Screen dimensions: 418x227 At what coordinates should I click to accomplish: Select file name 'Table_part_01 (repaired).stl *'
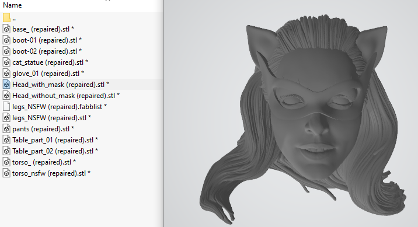pos(55,140)
